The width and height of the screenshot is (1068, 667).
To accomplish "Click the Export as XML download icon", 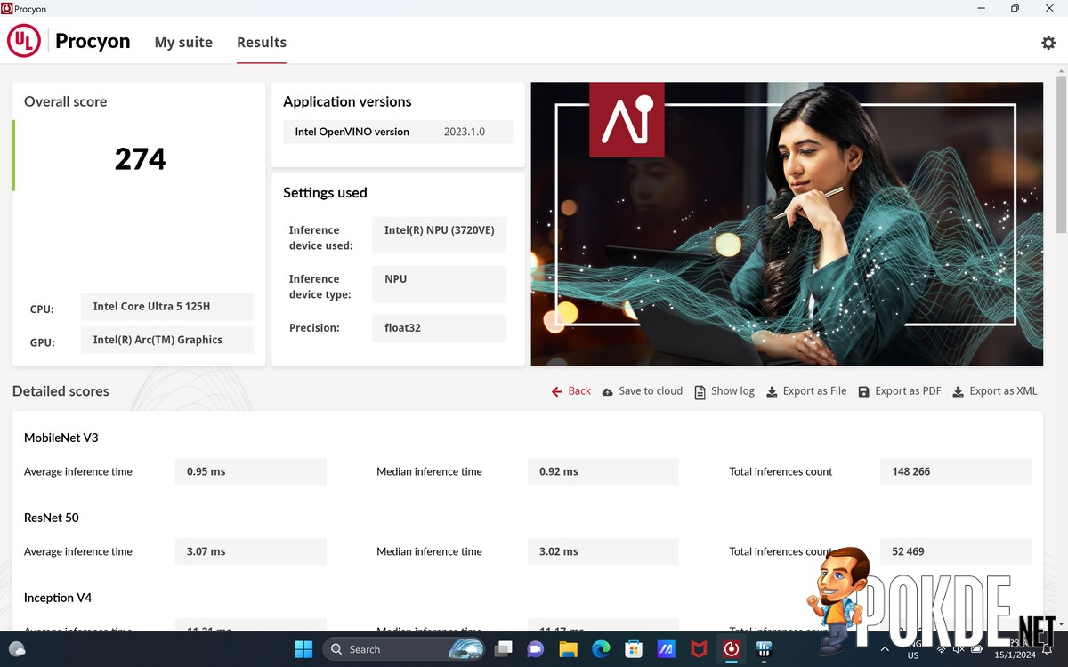I will coord(959,391).
